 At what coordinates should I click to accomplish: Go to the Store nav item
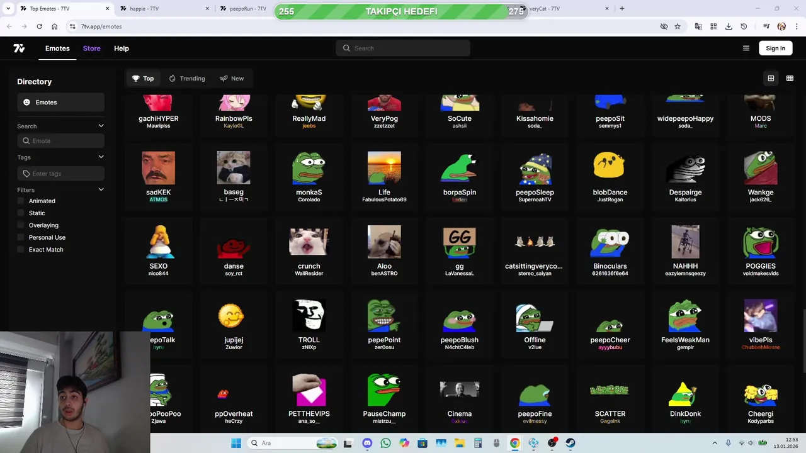point(92,48)
